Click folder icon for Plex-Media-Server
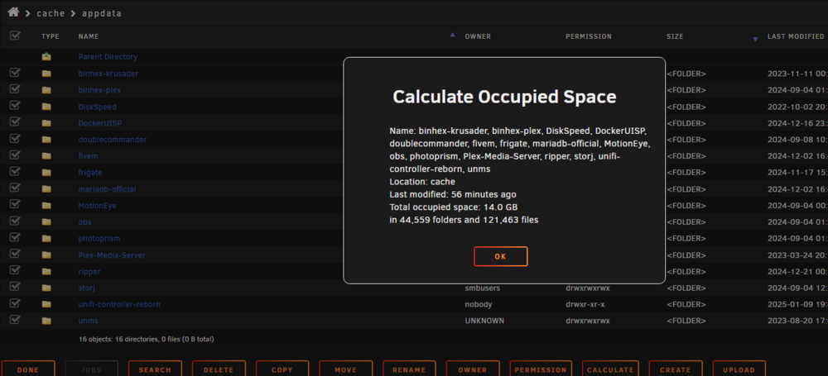This screenshot has width=828, height=376. (x=46, y=255)
